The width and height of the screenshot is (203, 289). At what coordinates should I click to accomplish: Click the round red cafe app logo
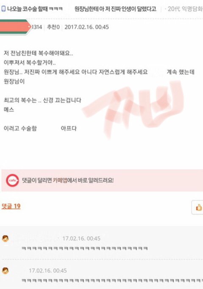[12, 180]
